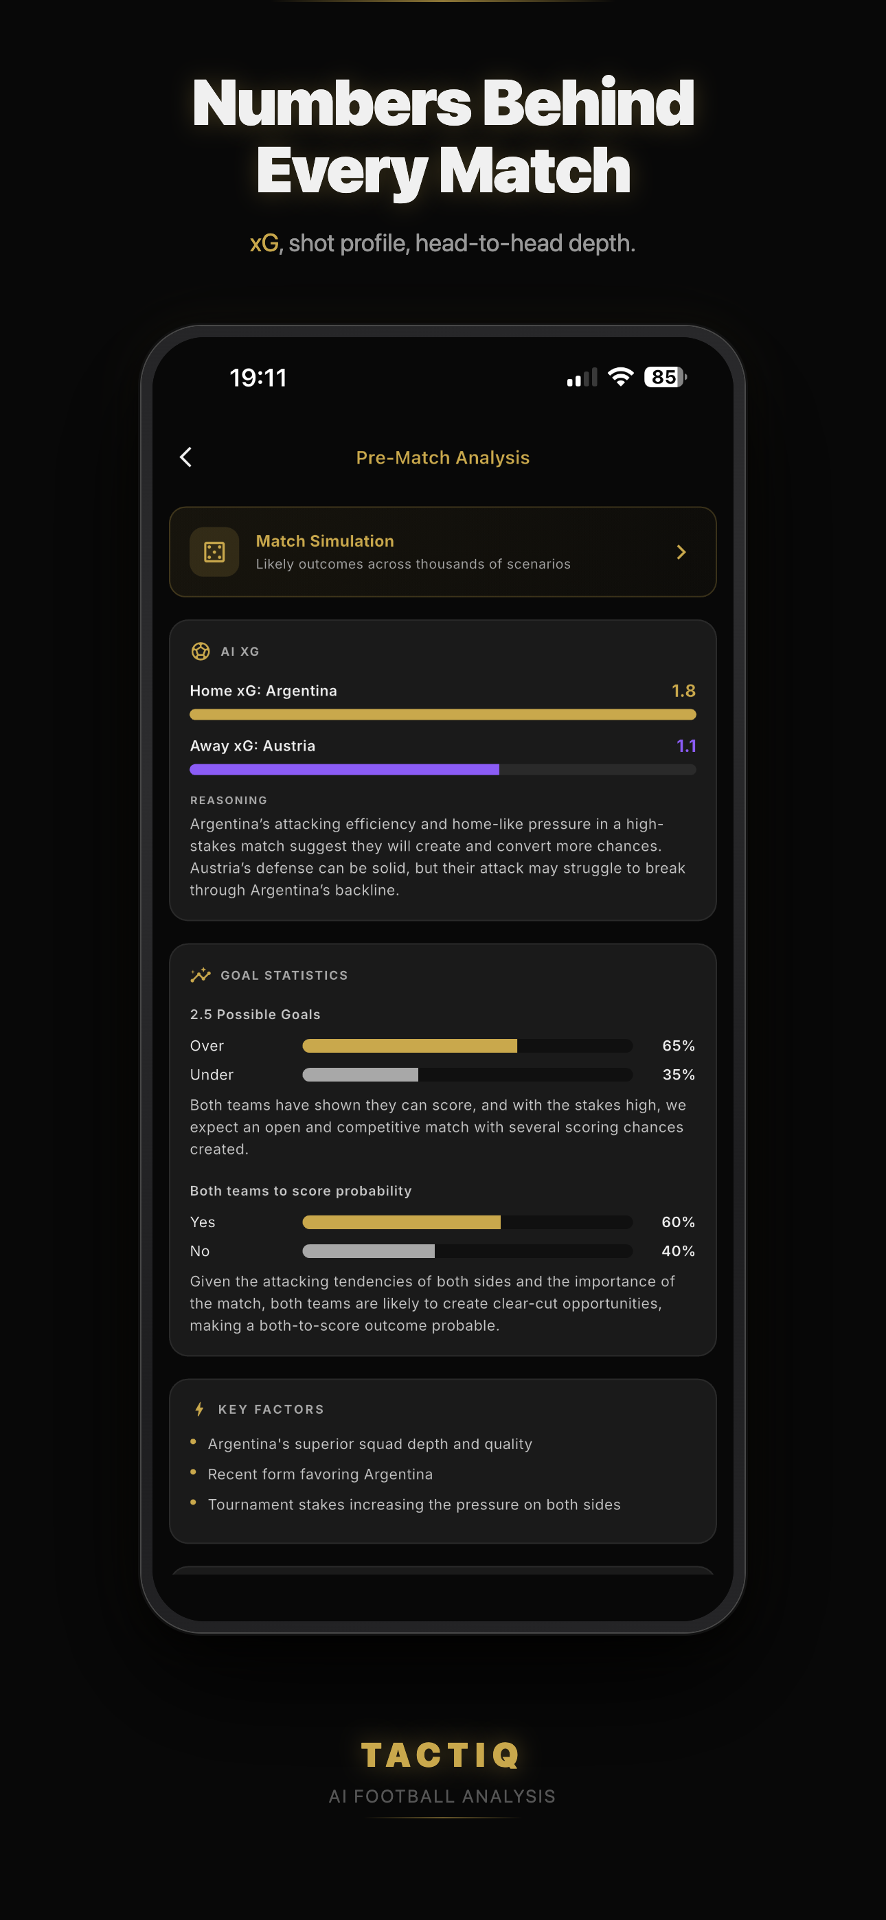Open the dice Match Simulation icon
This screenshot has width=886, height=1920.
pos(215,552)
